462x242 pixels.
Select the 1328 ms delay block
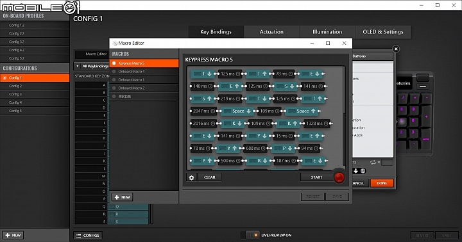point(317,123)
